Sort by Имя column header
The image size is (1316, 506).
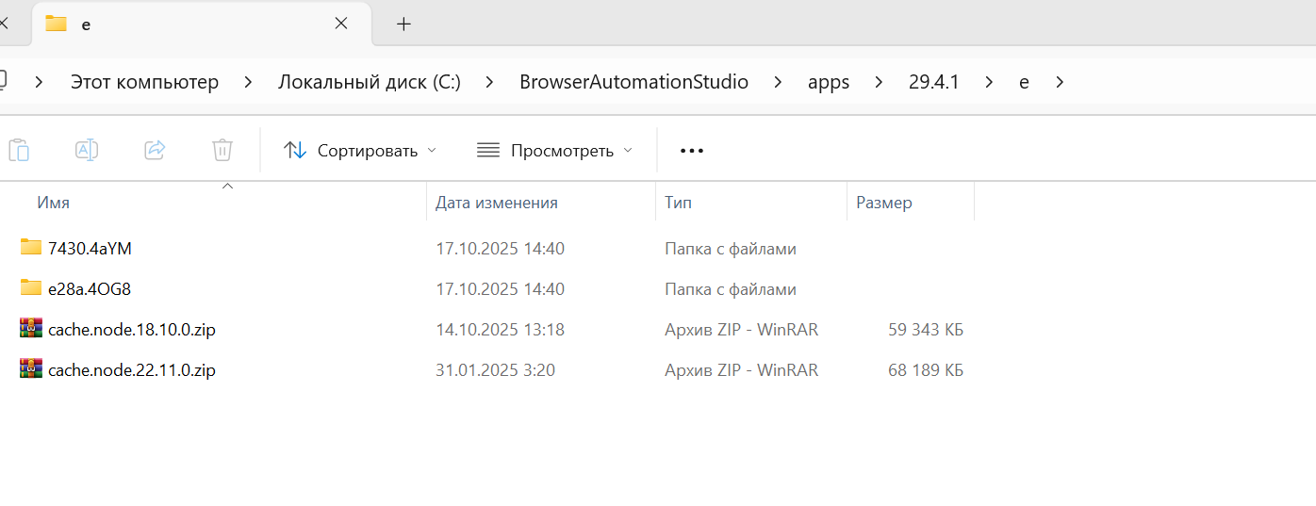point(53,203)
